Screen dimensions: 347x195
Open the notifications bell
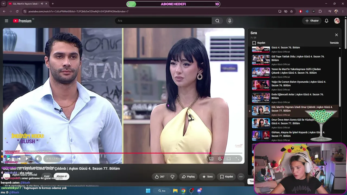327,21
